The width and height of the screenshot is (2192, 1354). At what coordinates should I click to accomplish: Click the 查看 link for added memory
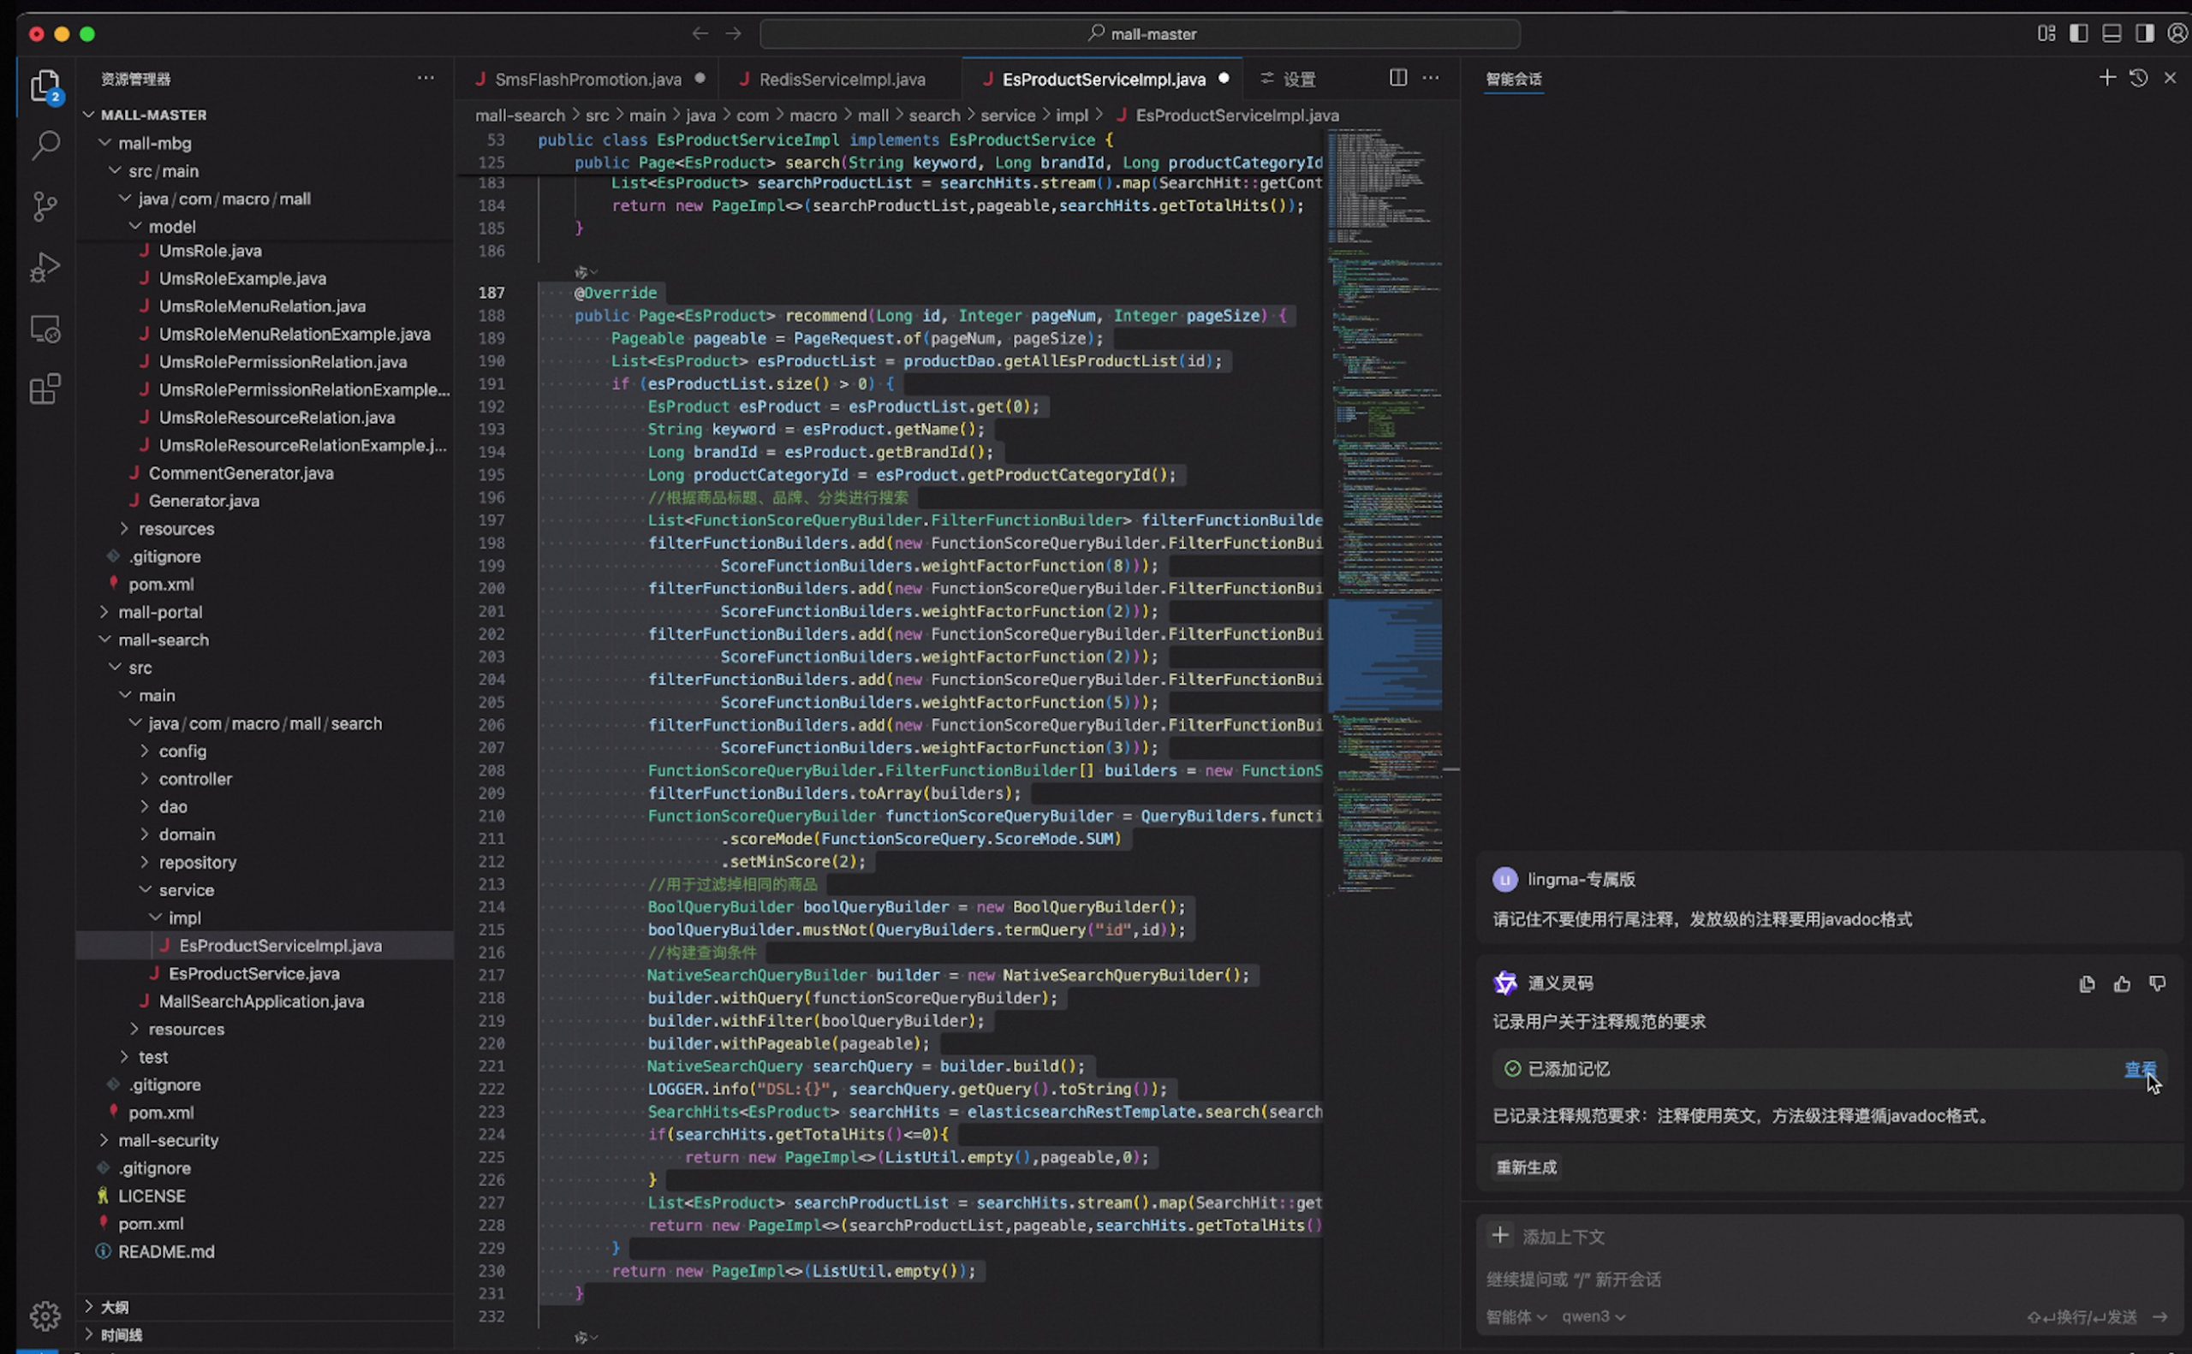(x=2139, y=1069)
